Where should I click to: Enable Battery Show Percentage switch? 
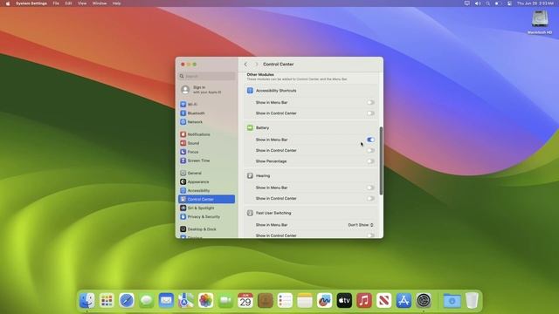[x=370, y=161]
